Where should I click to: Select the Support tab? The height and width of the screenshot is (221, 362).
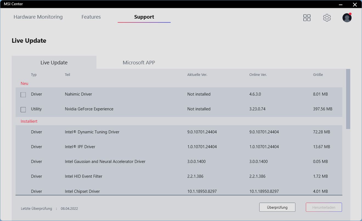(144, 17)
